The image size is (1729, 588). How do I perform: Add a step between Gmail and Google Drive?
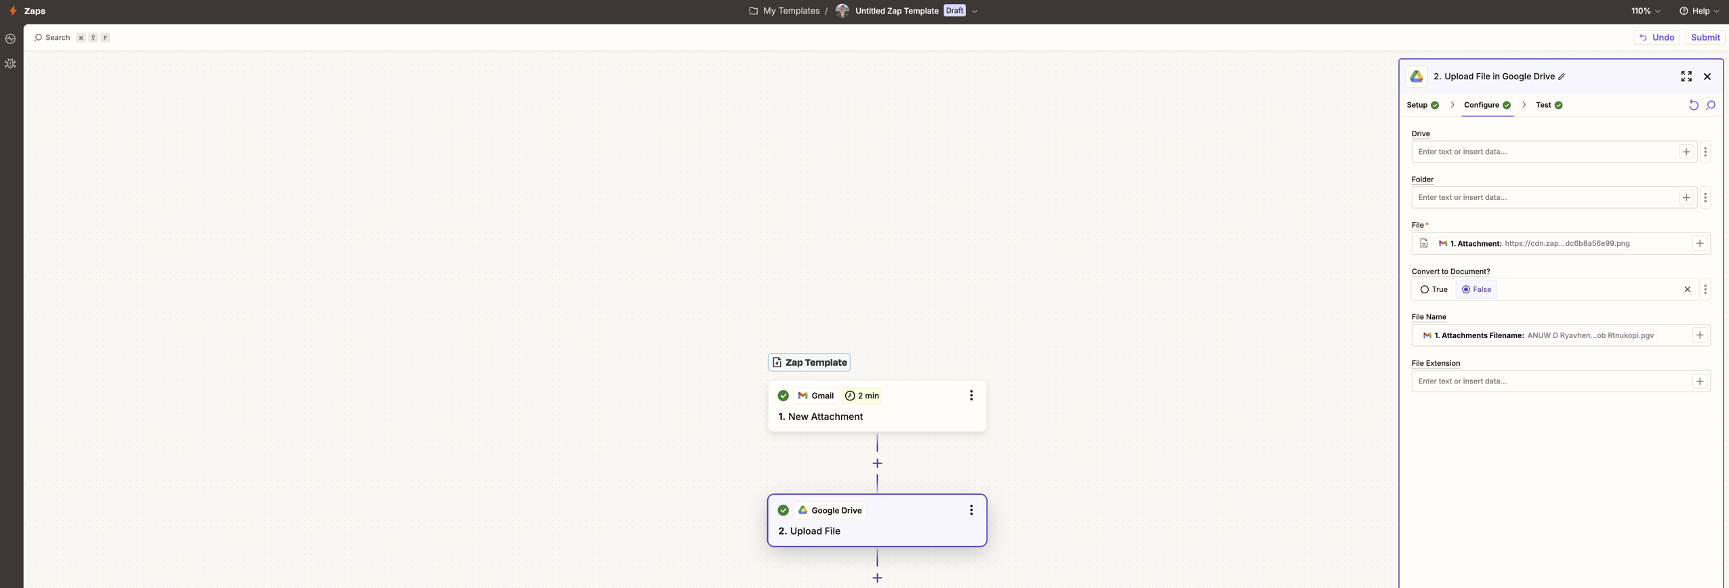coord(876,464)
